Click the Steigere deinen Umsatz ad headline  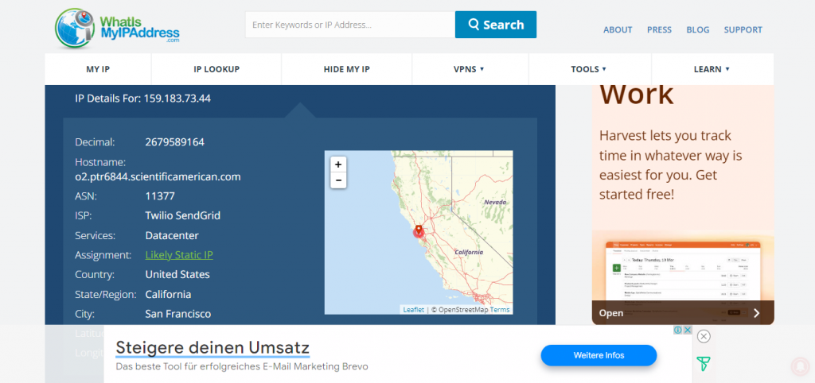[213, 347]
